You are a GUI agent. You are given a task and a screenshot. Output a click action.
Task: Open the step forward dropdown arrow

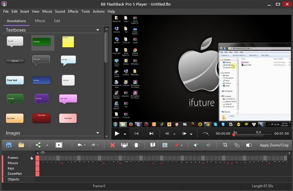(x=191, y=134)
